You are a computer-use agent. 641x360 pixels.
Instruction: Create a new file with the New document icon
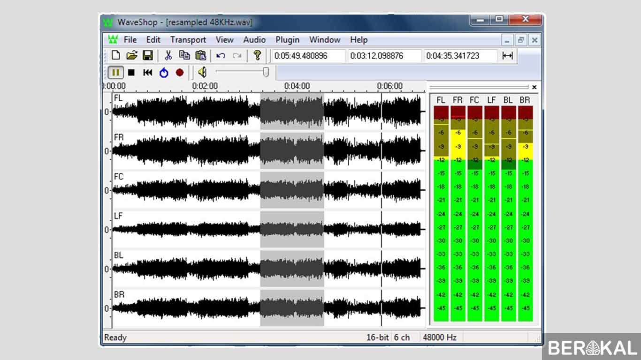tap(115, 55)
